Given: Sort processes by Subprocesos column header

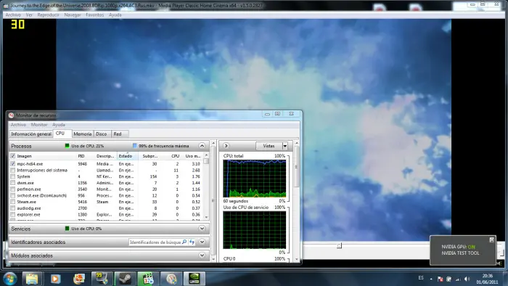Looking at the screenshot, I should (149, 156).
